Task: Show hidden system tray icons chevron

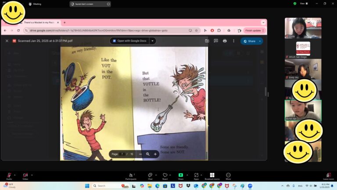Action: [x=282, y=186]
